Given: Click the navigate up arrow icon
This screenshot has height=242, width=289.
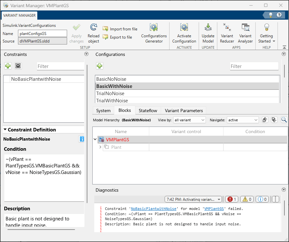Looking at the screenshot, I should pos(265,120).
